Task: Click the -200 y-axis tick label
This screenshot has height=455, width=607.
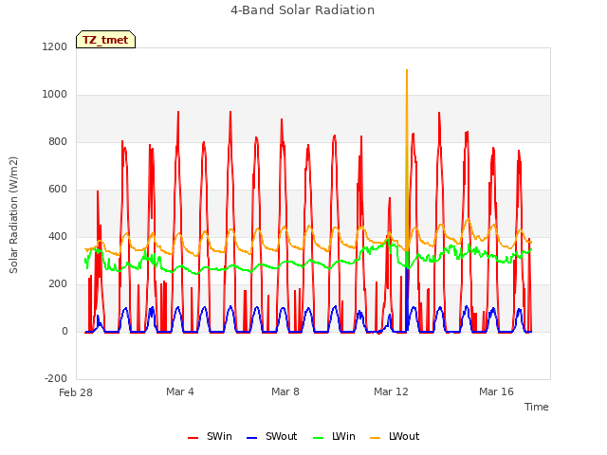Action: [x=56, y=379]
